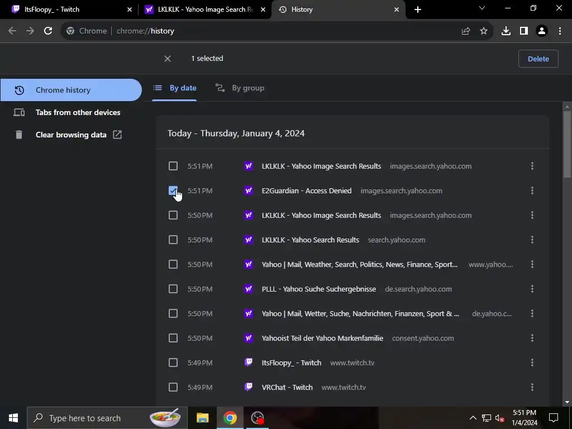Image resolution: width=572 pixels, height=429 pixels.
Task: Click the muted volume tray icon
Action: [x=500, y=418]
